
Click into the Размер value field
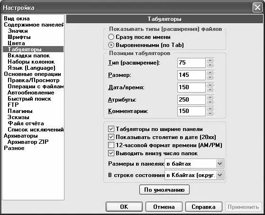pos(192,75)
